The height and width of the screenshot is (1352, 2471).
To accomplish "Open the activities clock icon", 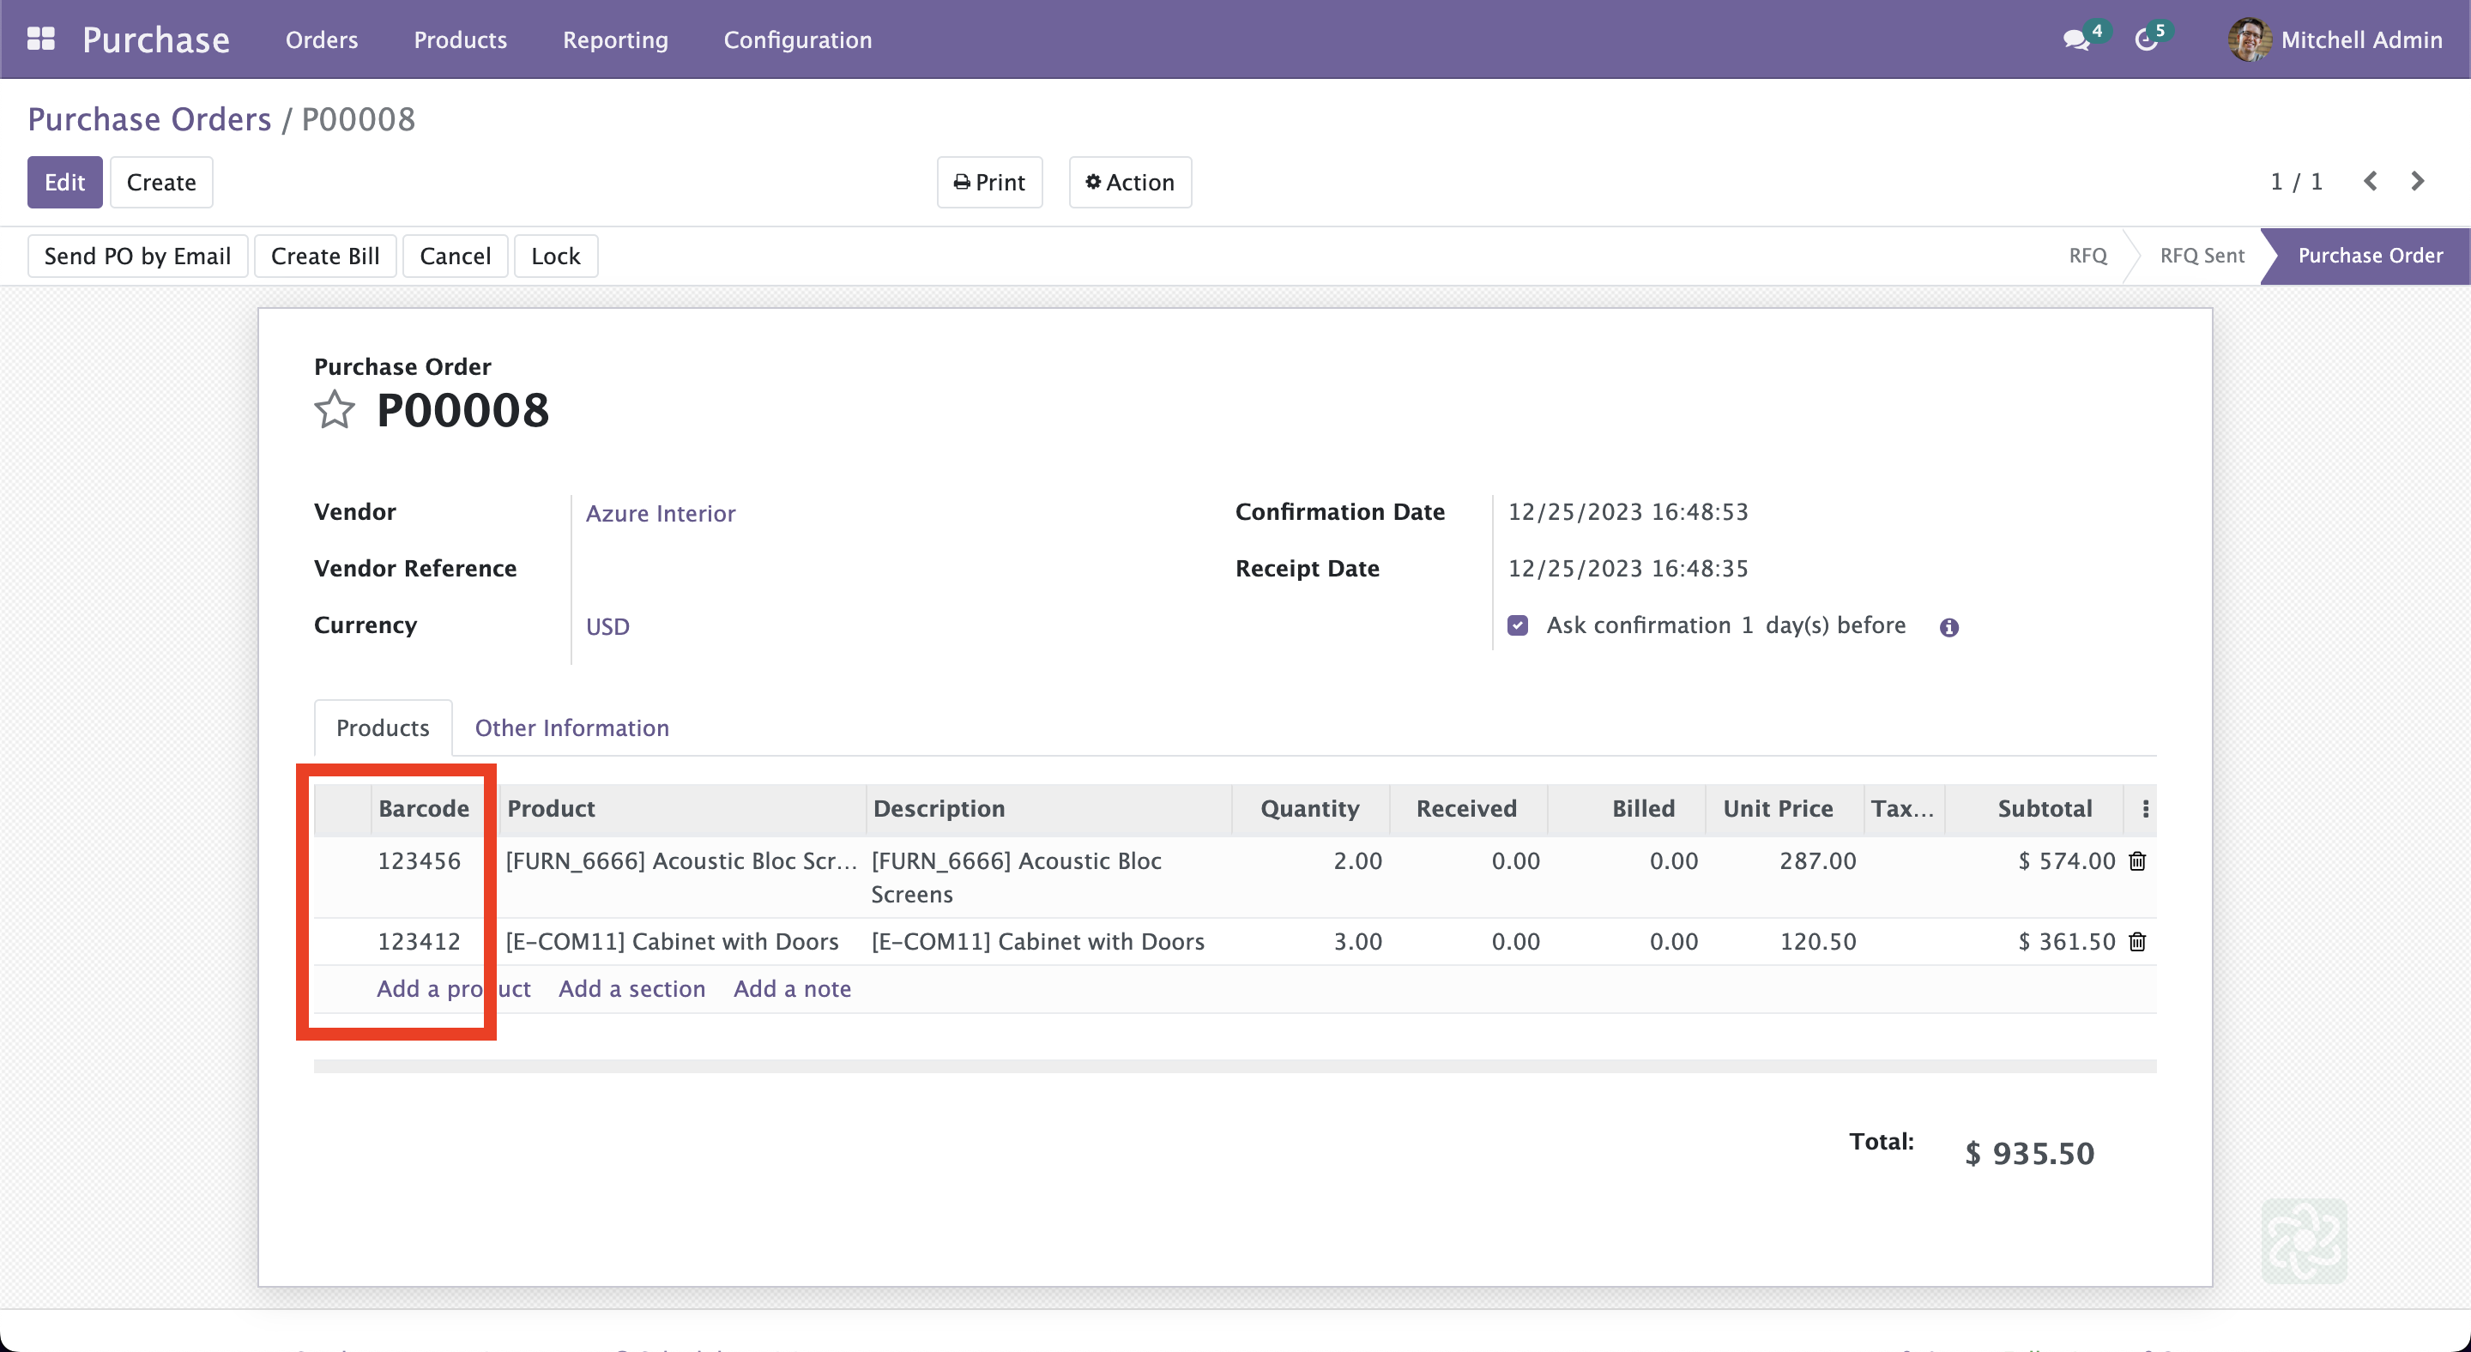I will tap(2147, 39).
